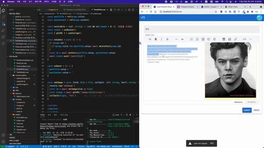Open useStorage.ts in the composables folder
Image resolution: width=264 pixels, height=148 pixels.
[x=22, y=84]
